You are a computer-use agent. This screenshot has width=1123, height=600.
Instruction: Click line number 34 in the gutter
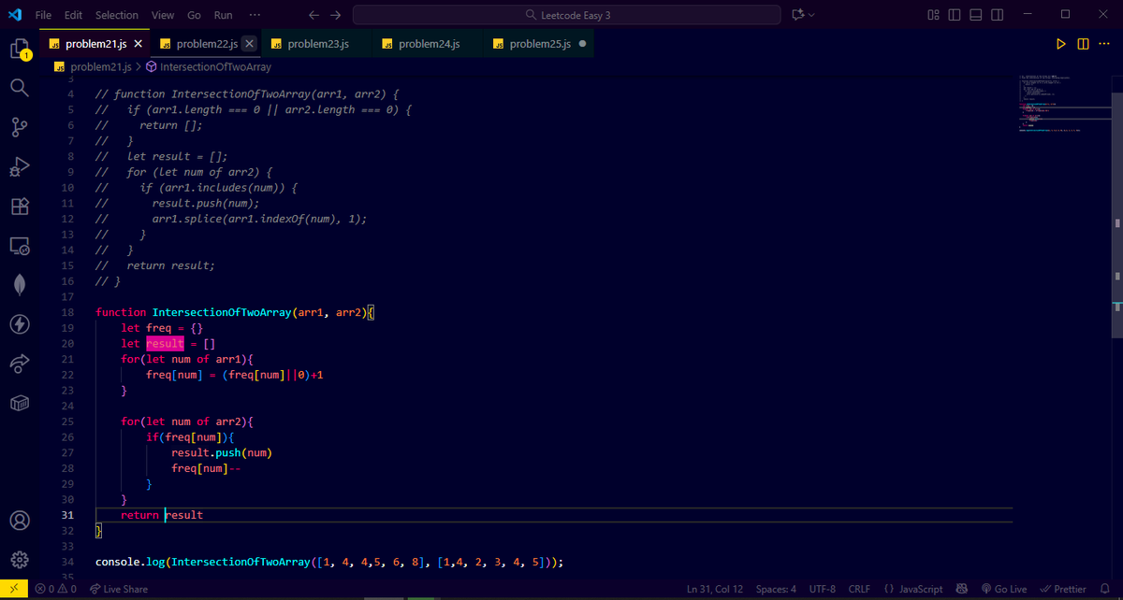click(67, 562)
